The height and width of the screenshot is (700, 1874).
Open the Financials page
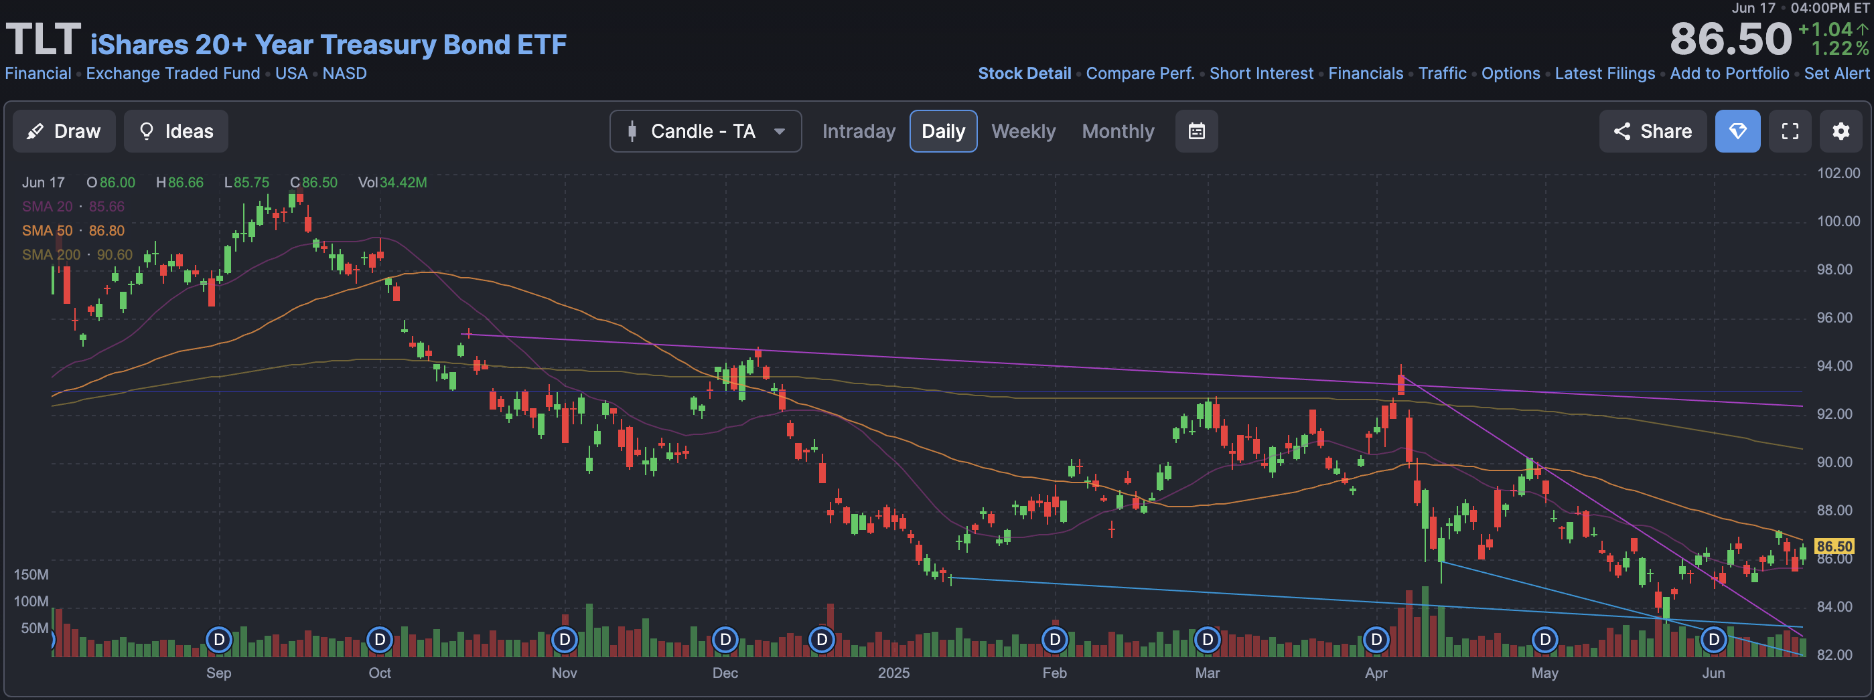click(1366, 74)
